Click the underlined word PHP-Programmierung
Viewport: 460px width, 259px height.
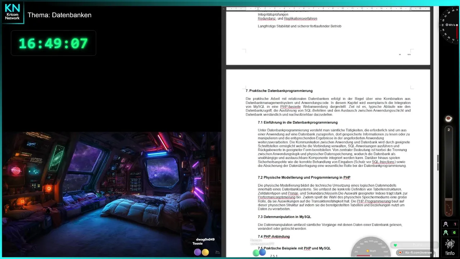click(x=374, y=201)
